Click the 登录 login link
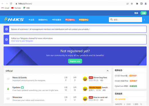Viewport: 149px width, 106px height. [136, 13]
